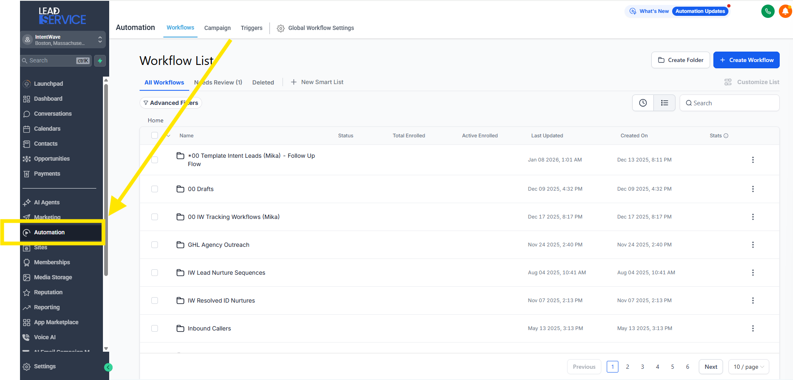
Task: Open Global Workflow Settings gear
Action: [281, 28]
